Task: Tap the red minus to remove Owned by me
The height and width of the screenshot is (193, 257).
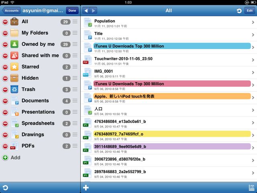Action: click(5, 44)
